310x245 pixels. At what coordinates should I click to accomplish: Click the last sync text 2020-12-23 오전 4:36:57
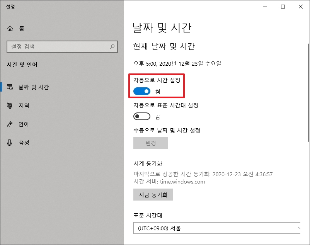[x=243, y=174]
